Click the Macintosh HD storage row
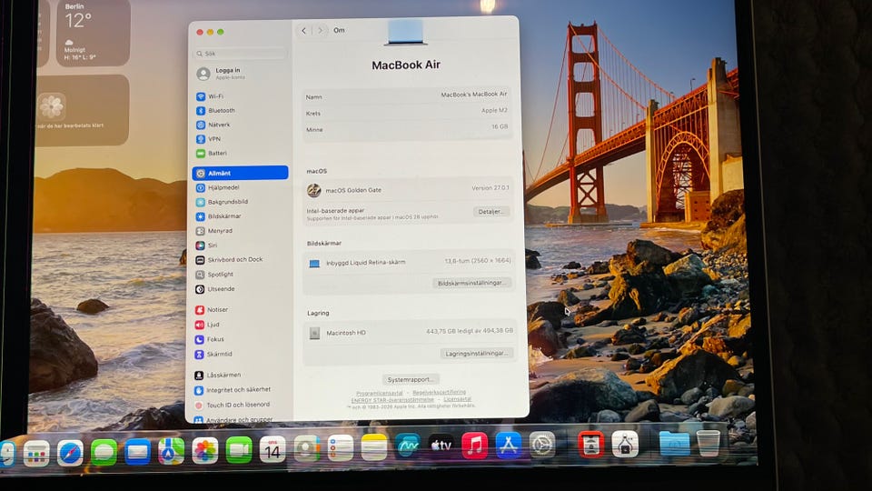 [410, 333]
